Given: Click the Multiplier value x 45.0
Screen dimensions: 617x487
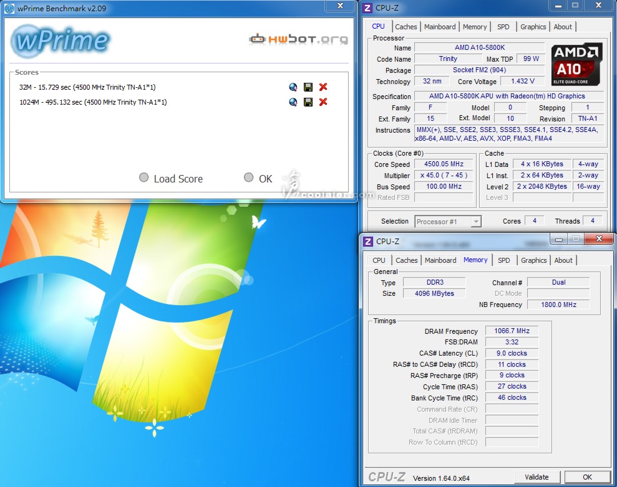Looking at the screenshot, I should 444,175.
